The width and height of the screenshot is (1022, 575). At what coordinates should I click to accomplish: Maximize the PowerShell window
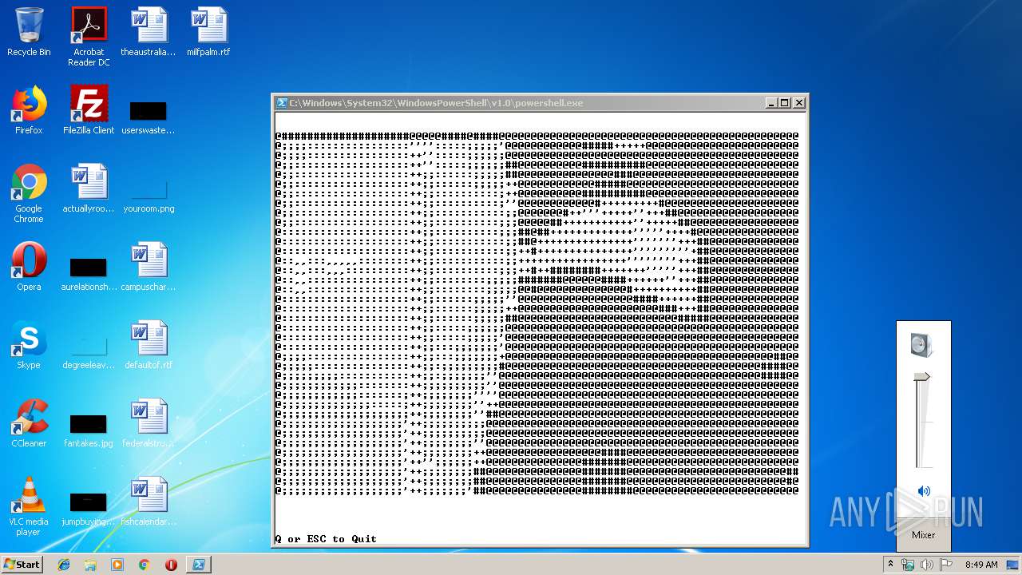click(785, 103)
